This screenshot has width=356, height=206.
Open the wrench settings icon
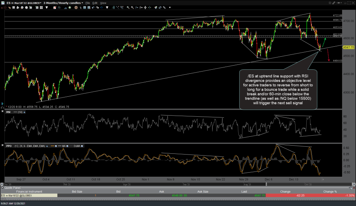point(164,7)
